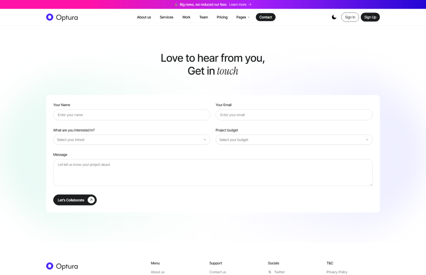Select the Contact button in navbar
This screenshot has width=426, height=275.
(x=265, y=17)
